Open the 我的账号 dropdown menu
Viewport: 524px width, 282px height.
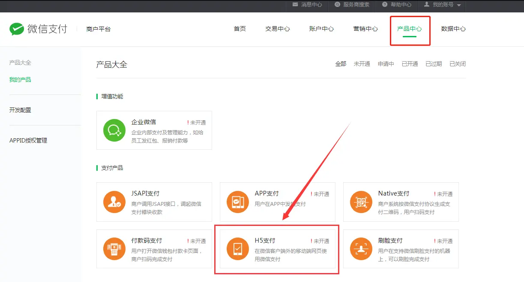442,5
